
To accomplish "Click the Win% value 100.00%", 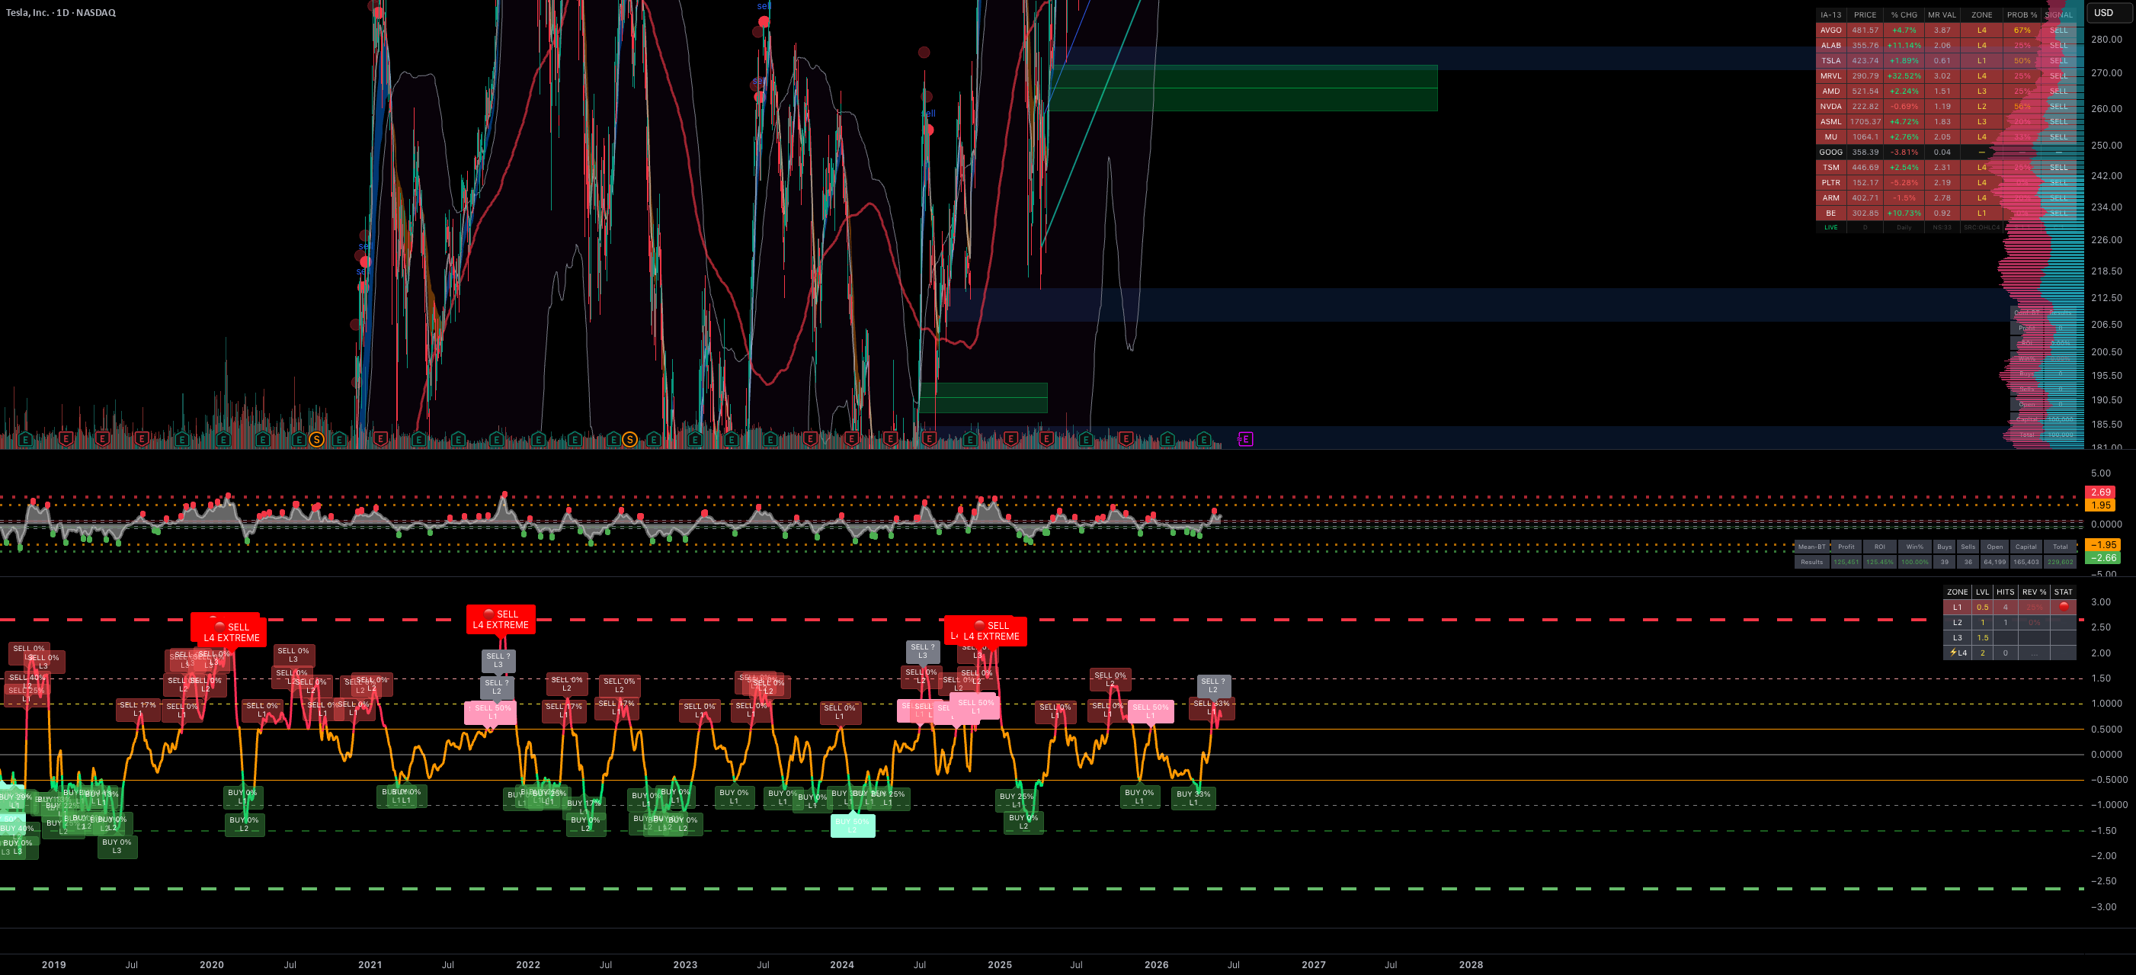I will tap(1914, 562).
